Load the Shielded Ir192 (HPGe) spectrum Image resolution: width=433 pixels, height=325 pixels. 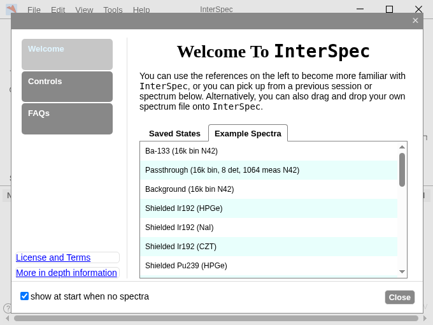click(x=269, y=208)
